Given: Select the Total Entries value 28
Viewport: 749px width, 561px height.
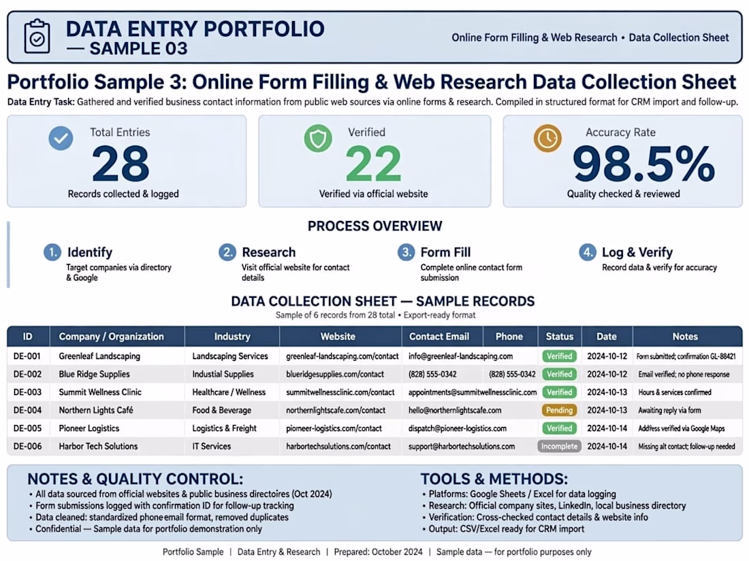Looking at the screenshot, I should pos(121,164).
